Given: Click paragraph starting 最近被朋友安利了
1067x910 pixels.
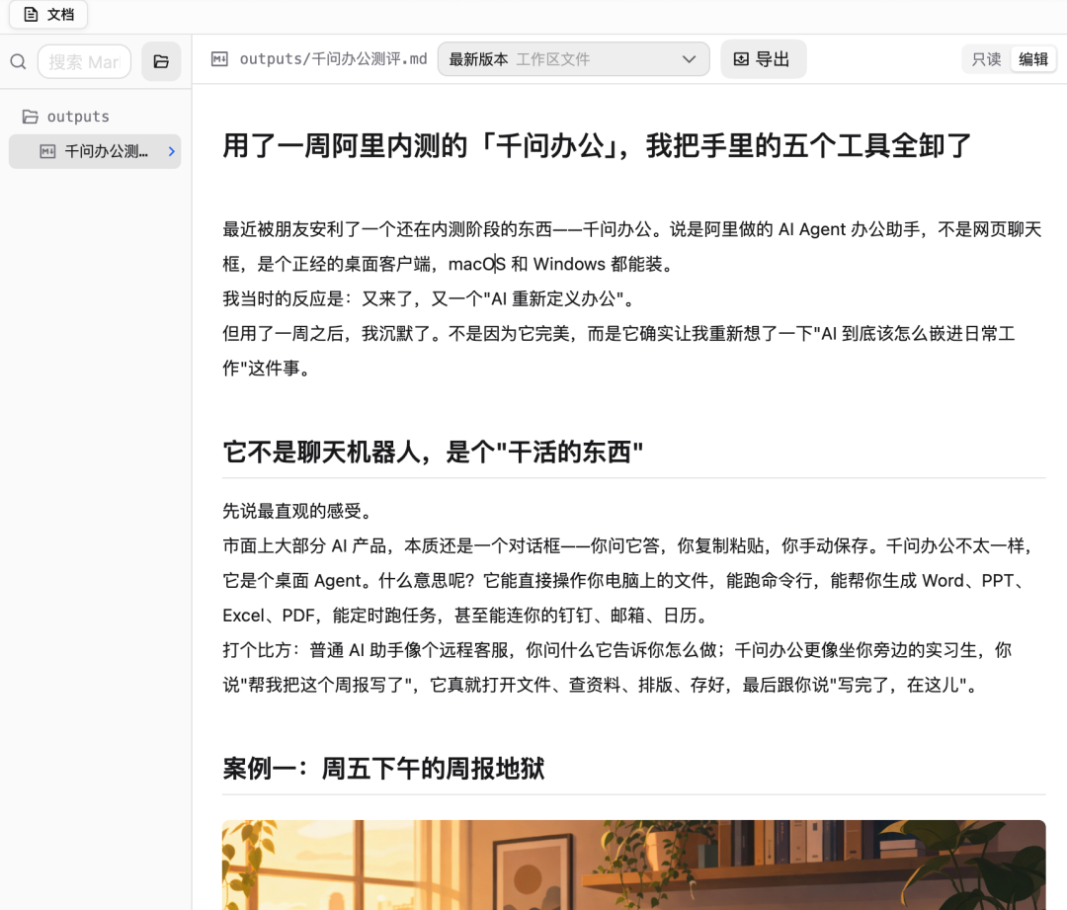Looking at the screenshot, I should pos(632,246).
